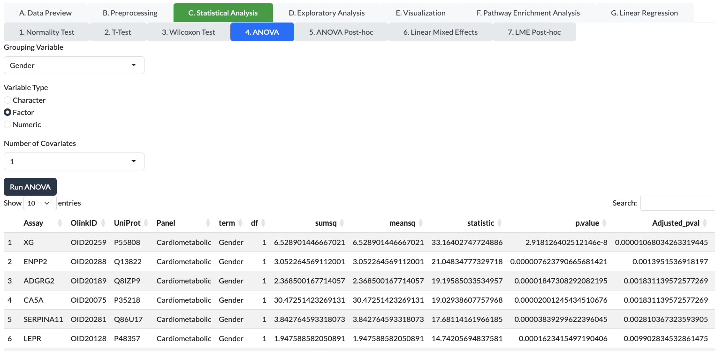
Task: Focus the table Search input field
Action: [677, 203]
